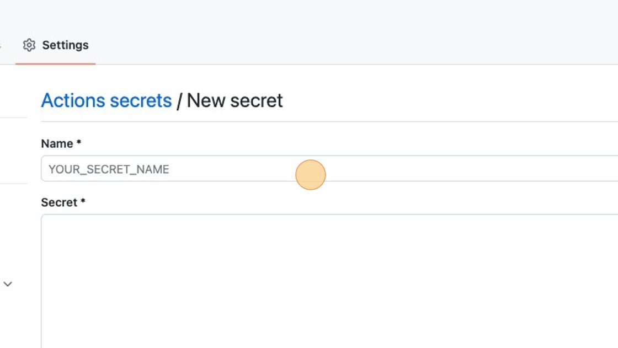Click inside the Secret text area
Viewport: 618px width, 348px height.
[x=329, y=281]
